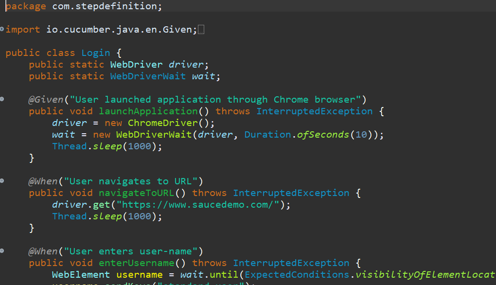Click the WebDriverWait type in wait field declaration

click(x=148, y=76)
